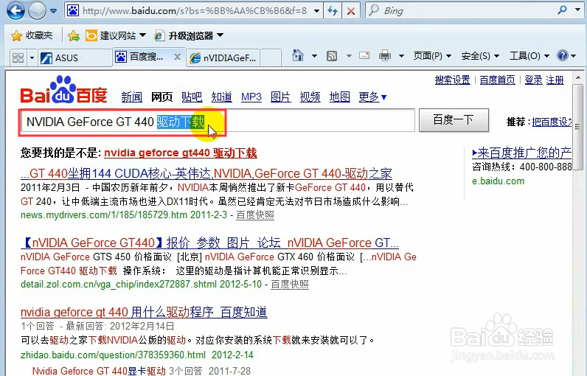The height and width of the screenshot is (376, 587).
Task: Click the page scrollbar up arrow
Action: [x=578, y=78]
